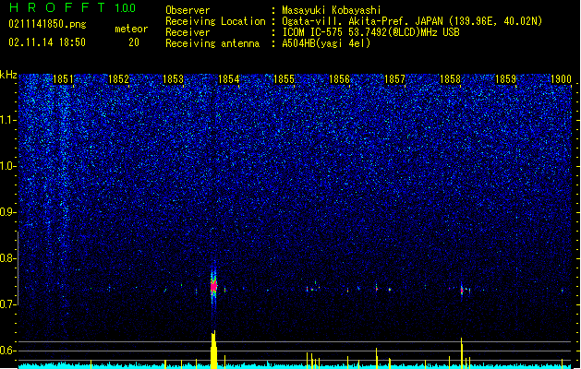This screenshot has width=581, height=369.
Task: Click the 1857 time marker
Action: coord(394,79)
